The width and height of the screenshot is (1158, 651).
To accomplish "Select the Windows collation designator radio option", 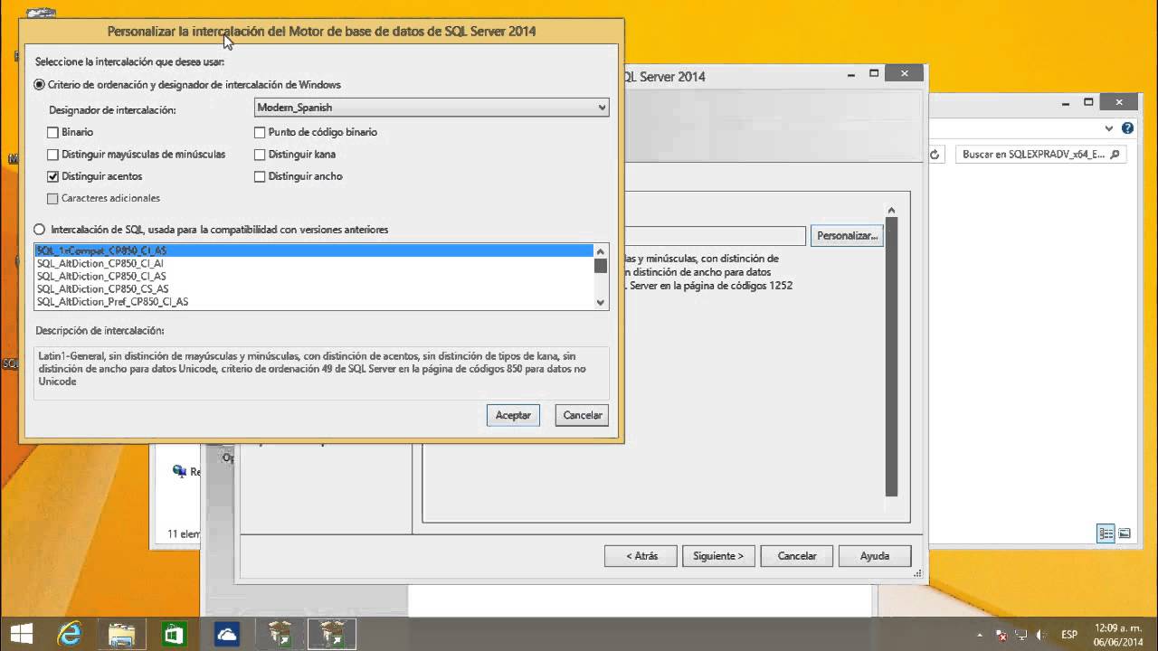I will click(x=39, y=84).
